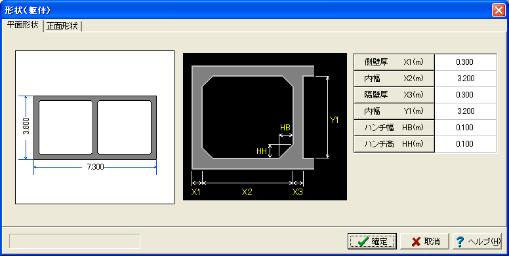Viewport: 509px width, 256px height.
Task: Confirm with the 確定 button
Action: [372, 242]
